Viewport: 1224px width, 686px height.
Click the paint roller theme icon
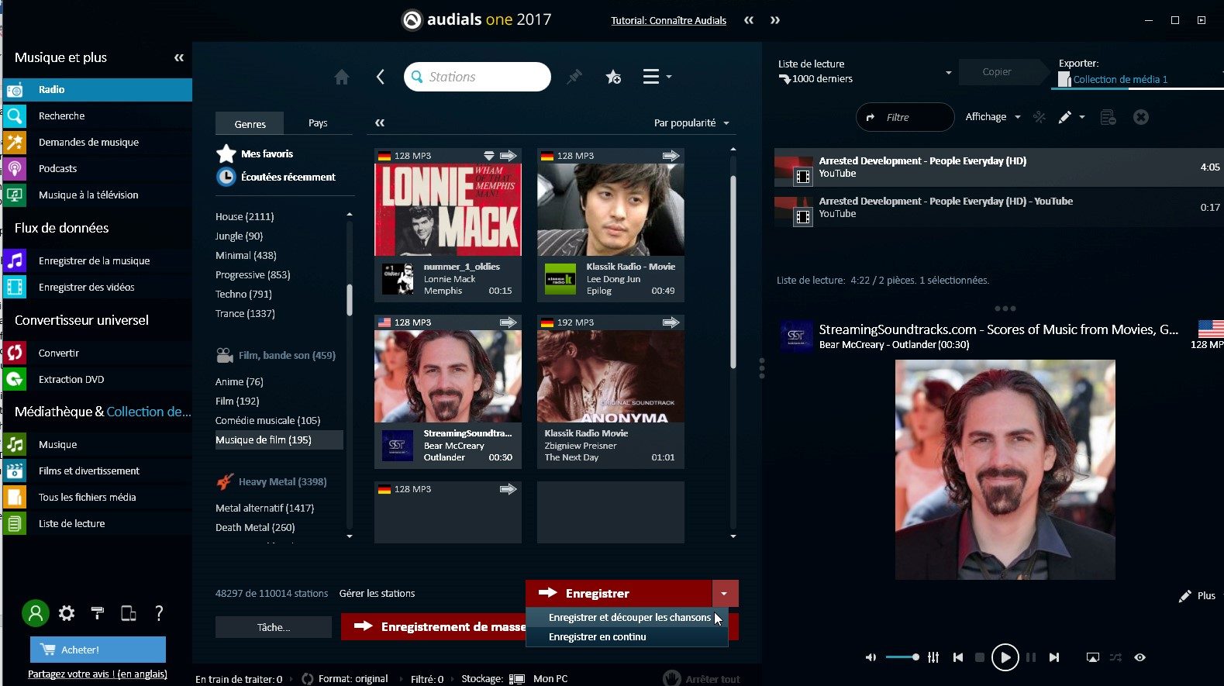click(98, 613)
